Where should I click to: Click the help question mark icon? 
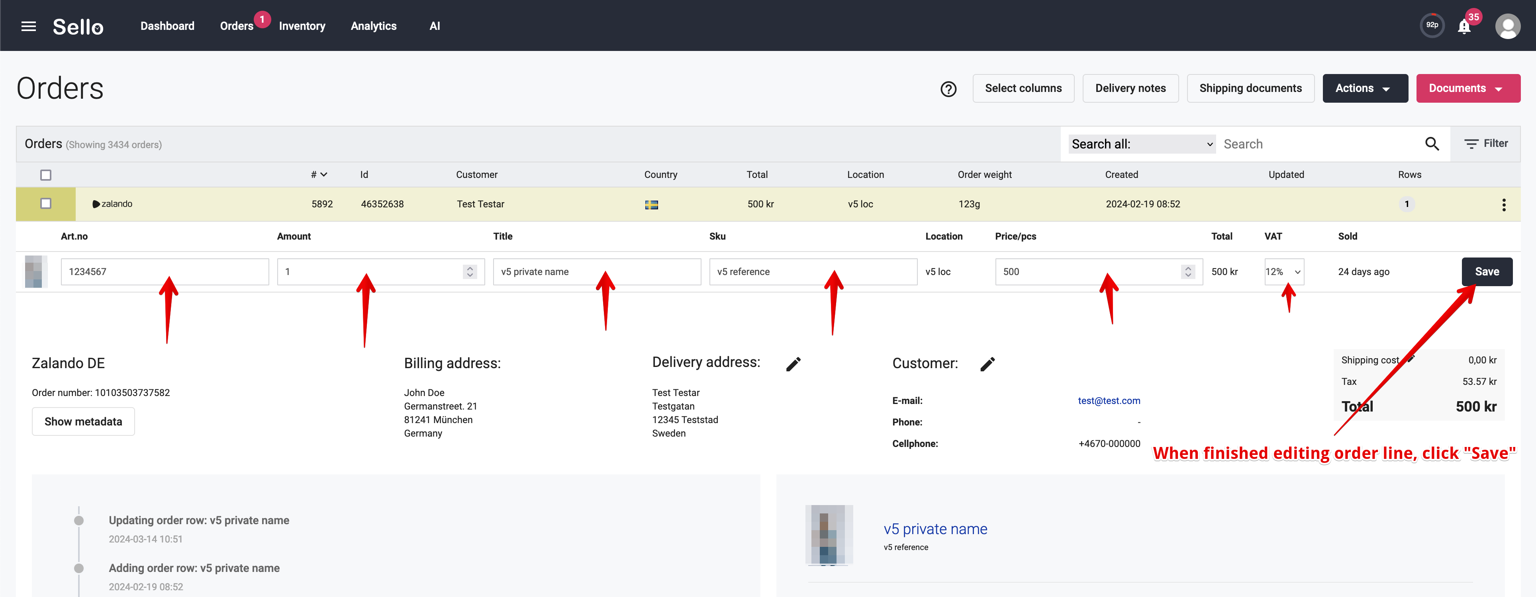948,89
